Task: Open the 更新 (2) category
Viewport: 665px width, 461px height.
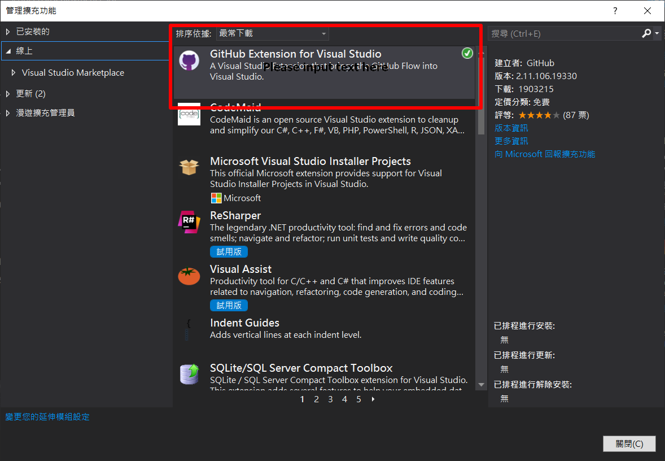Action: pyautogui.click(x=37, y=93)
